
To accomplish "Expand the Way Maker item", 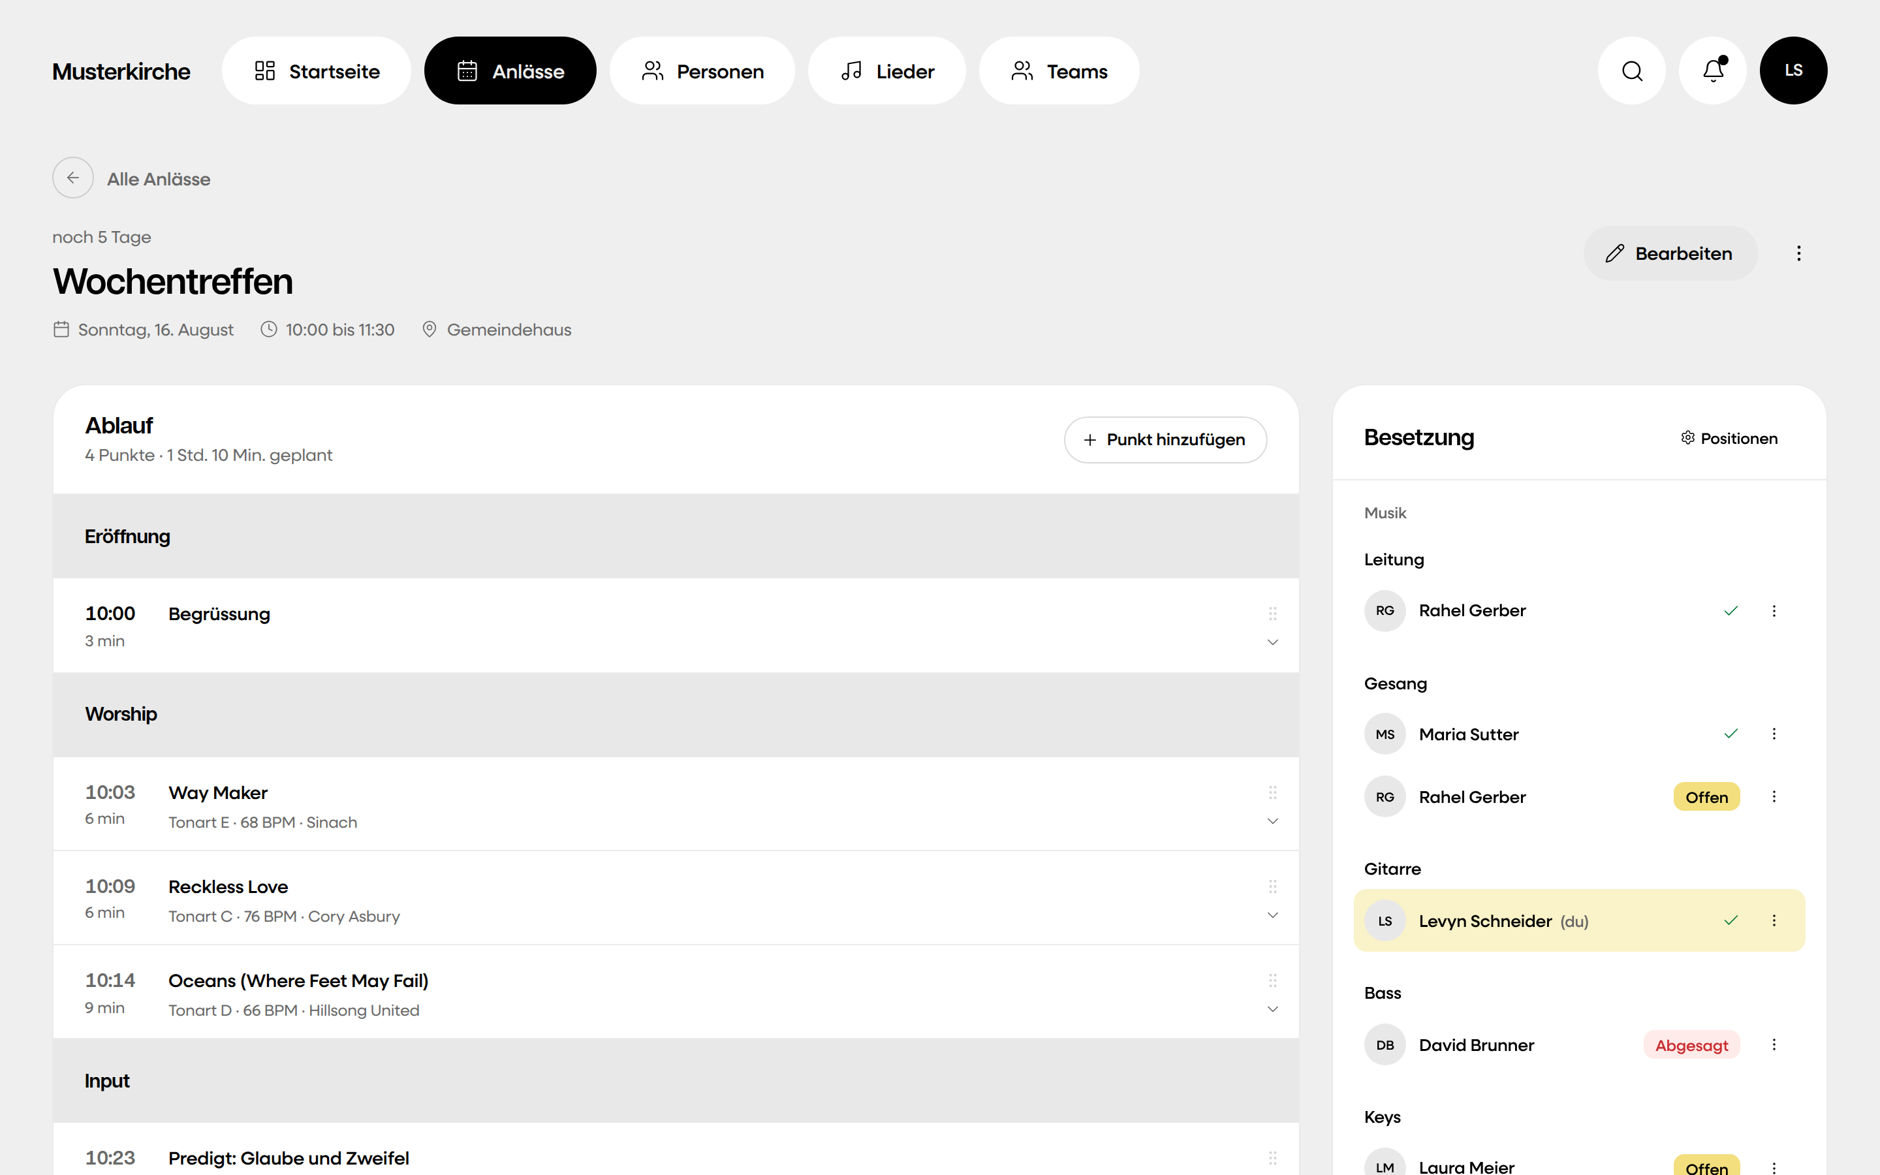I will point(1272,821).
